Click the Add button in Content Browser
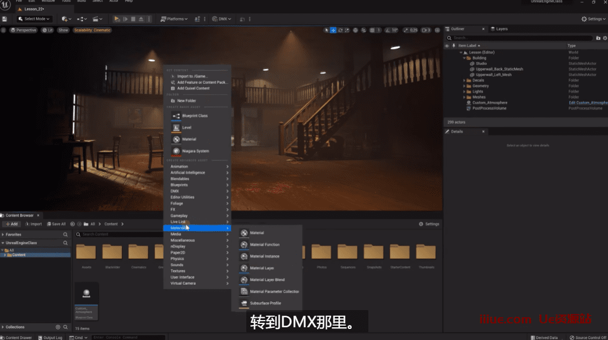Image resolution: width=608 pixels, height=340 pixels. click(x=11, y=224)
